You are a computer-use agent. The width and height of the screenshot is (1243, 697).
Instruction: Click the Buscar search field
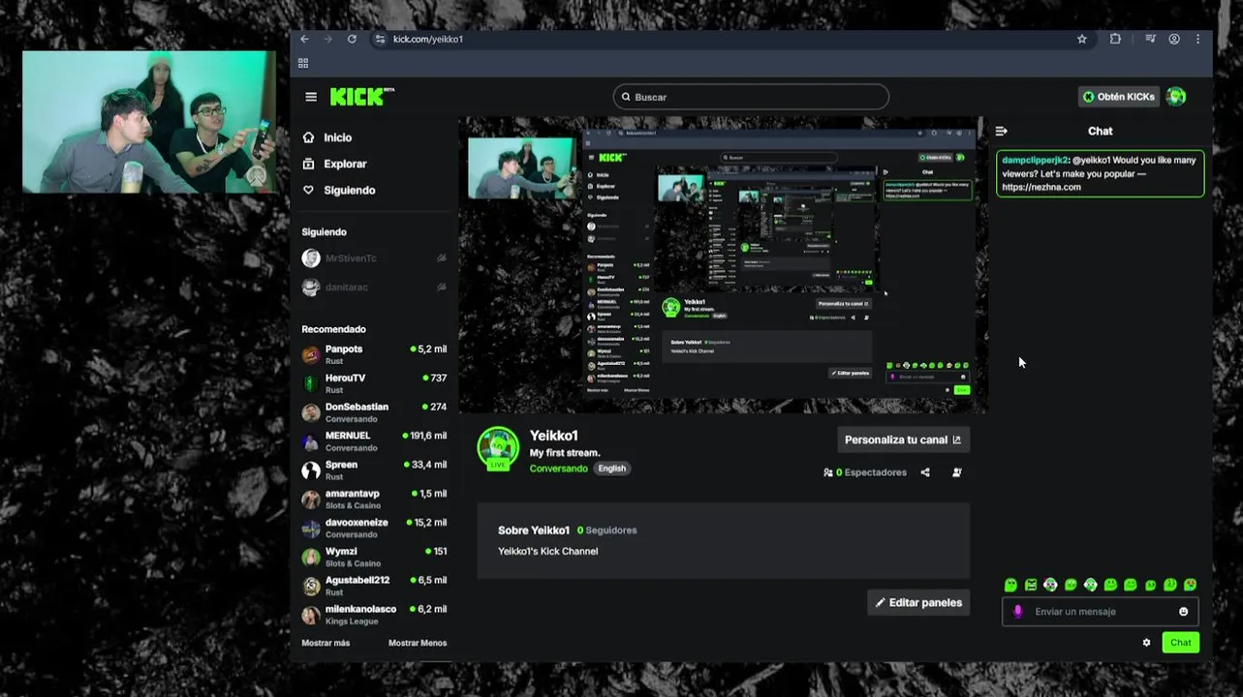tap(751, 97)
